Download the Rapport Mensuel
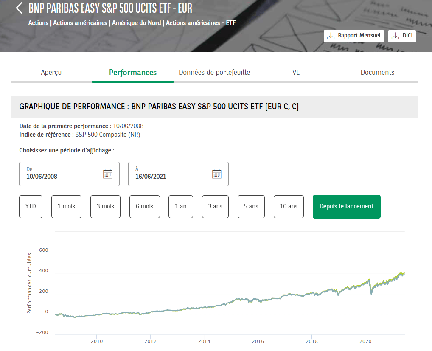Viewport: 432px width, 351px height. coord(354,36)
